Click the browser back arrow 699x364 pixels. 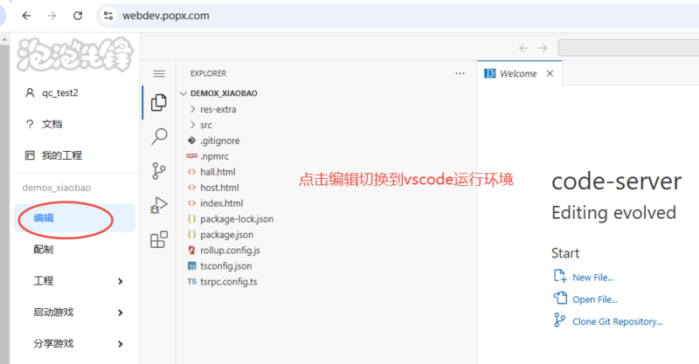(26, 16)
